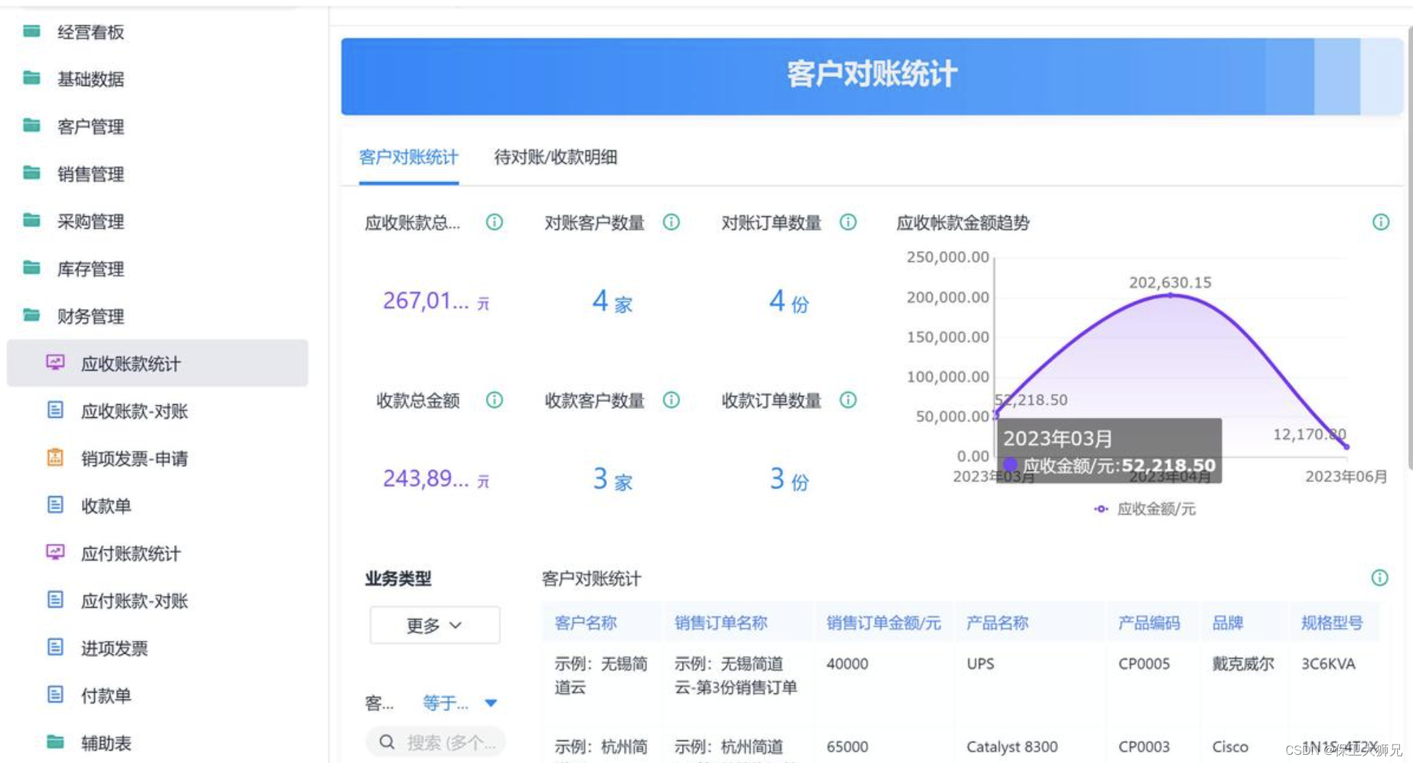Expand the 销售管理 folder in sidebar
Viewport: 1413px width, 763px height.
pos(90,174)
